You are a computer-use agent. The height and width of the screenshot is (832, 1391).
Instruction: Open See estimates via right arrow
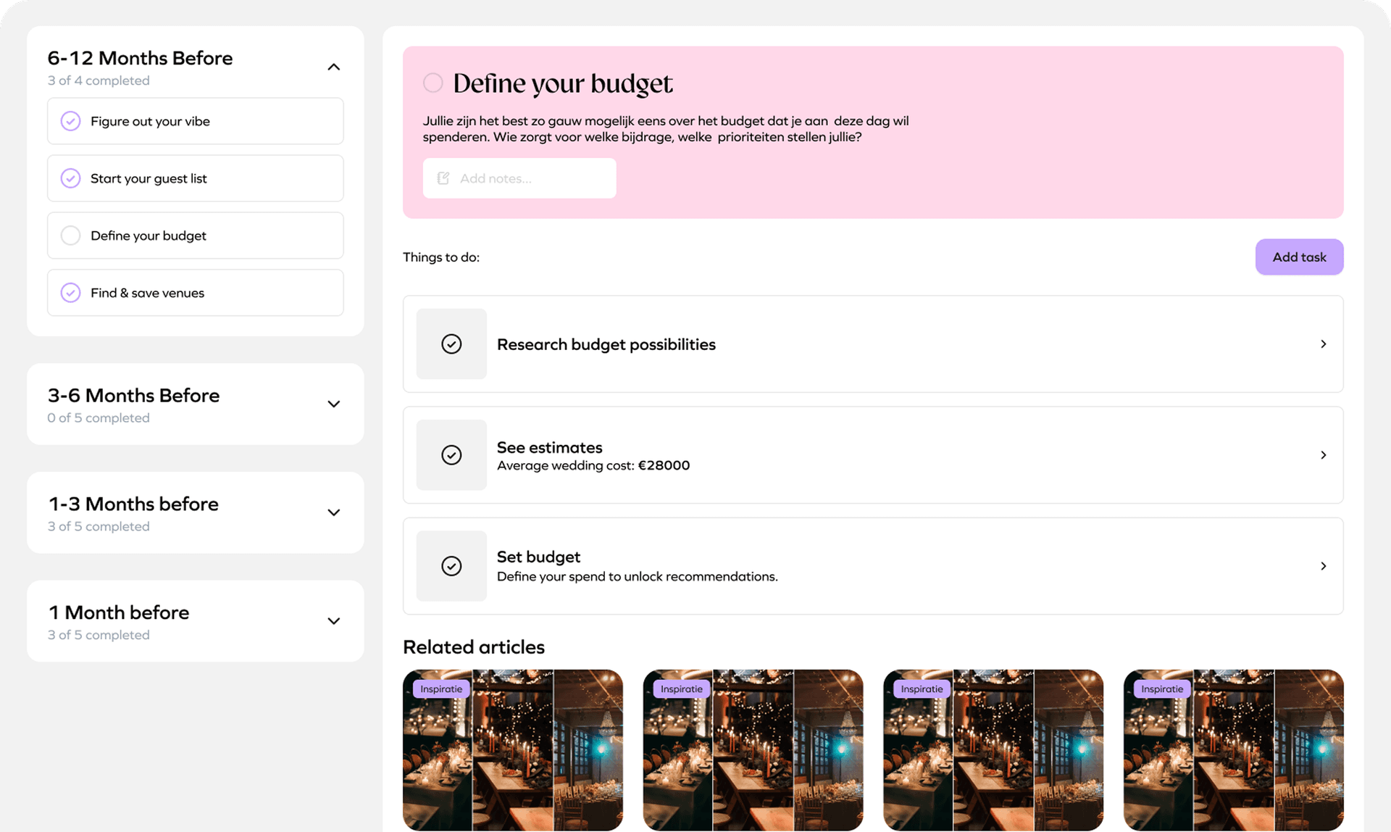click(x=1323, y=454)
